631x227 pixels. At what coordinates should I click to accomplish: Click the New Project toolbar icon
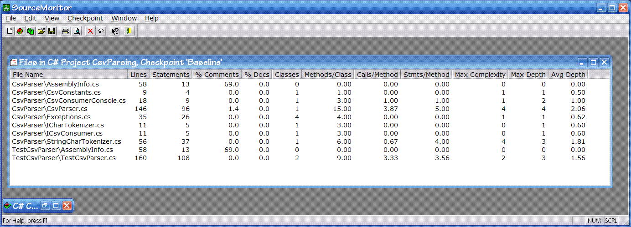click(10, 31)
